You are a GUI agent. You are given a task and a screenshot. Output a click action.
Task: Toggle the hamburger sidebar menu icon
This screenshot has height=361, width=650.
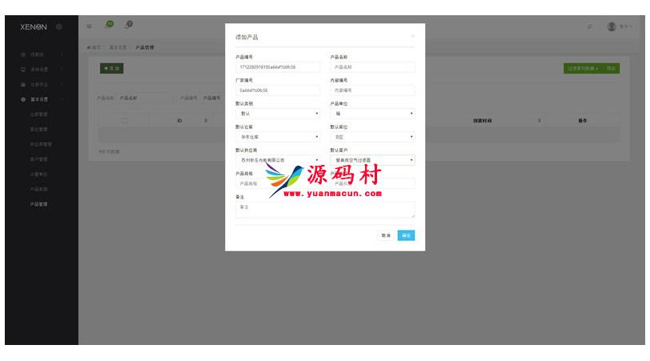tap(89, 27)
